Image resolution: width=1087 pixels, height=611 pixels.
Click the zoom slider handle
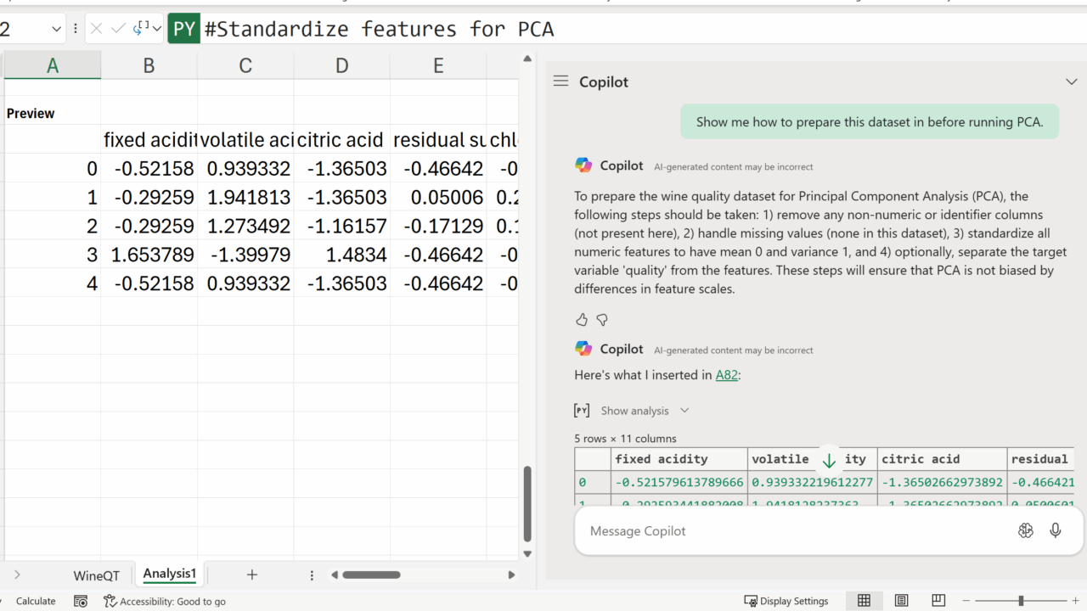[1021, 601]
